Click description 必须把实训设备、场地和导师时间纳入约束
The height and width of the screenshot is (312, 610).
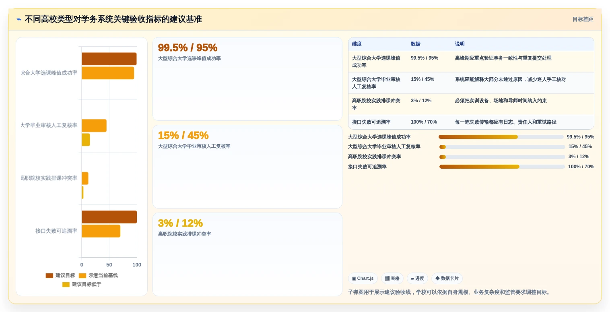point(501,101)
